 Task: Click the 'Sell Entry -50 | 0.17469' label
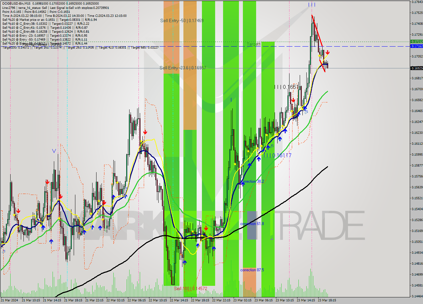click(182, 20)
